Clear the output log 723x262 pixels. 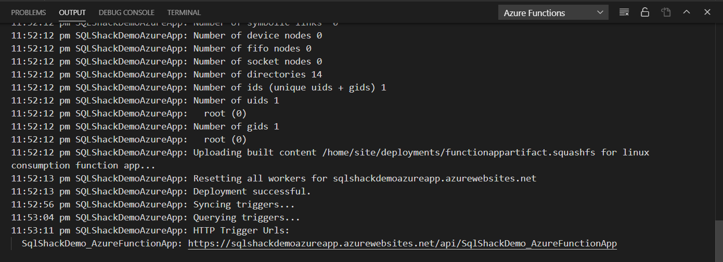624,12
